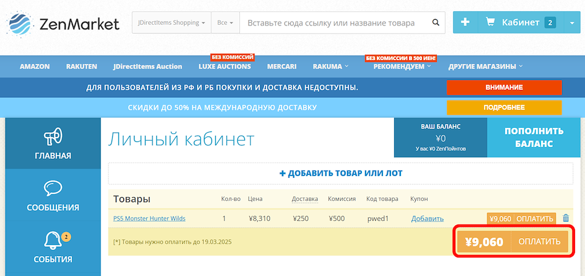Click the red ВНИМАНИЕ button

pos(504,87)
